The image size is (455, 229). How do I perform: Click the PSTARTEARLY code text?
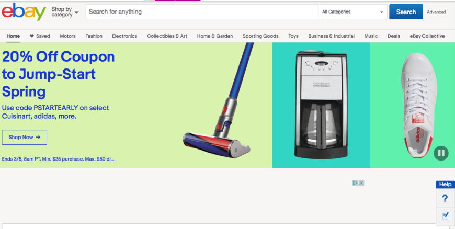(x=56, y=108)
